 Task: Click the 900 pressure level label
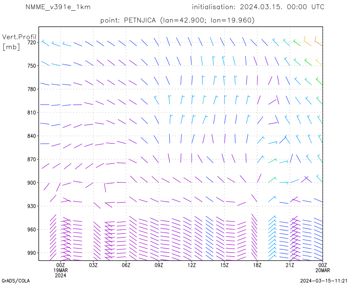tap(32, 183)
